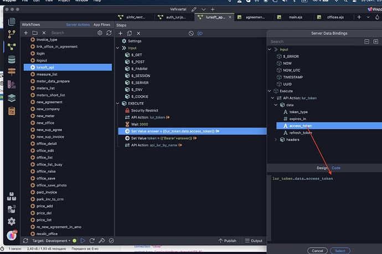The image size is (382, 254).
Task: Open the Git manager sidebar icon
Action: (x=12, y=34)
